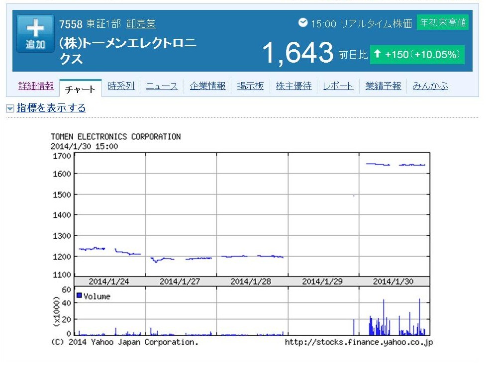Click the 2014/1/29 date label on chart

coord(322,281)
